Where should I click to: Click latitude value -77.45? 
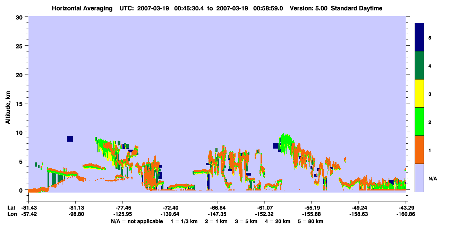tap(122, 208)
